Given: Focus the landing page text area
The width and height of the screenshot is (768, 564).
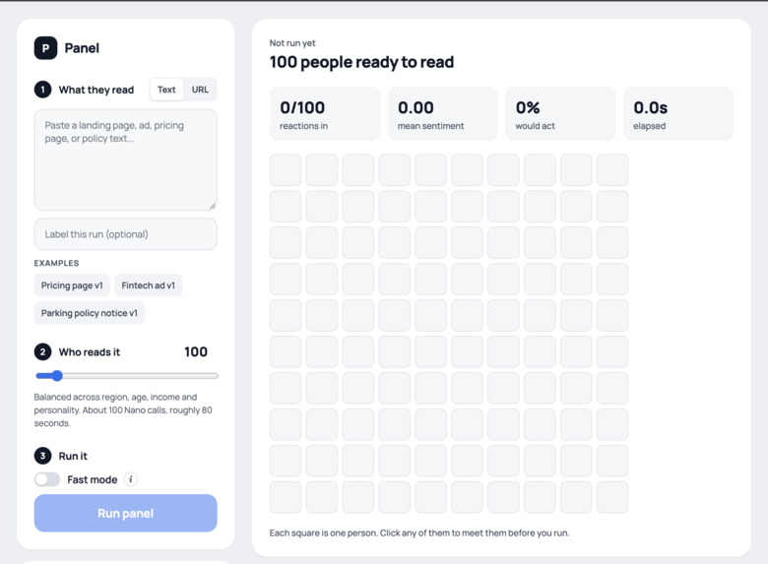Looking at the screenshot, I should tap(125, 159).
